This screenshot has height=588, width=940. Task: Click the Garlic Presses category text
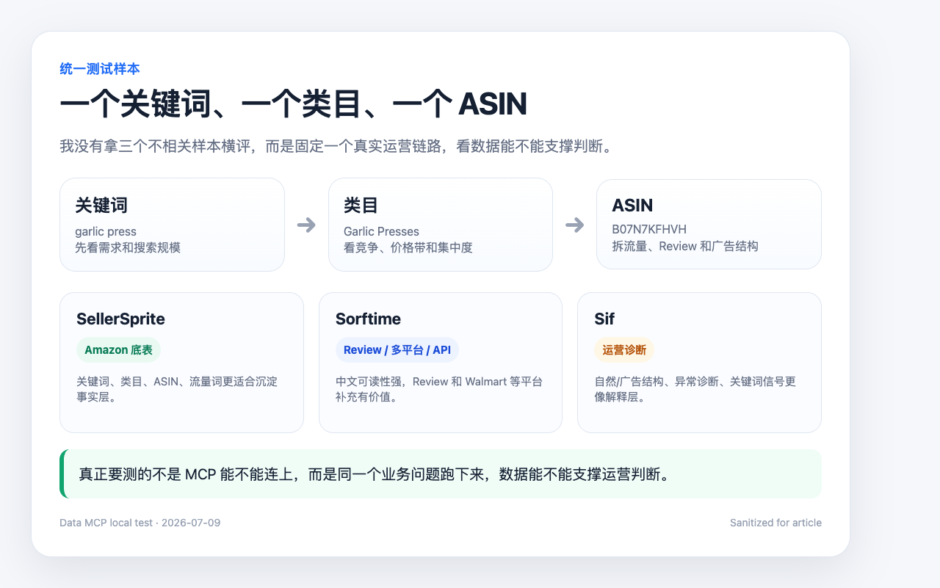pyautogui.click(x=381, y=231)
